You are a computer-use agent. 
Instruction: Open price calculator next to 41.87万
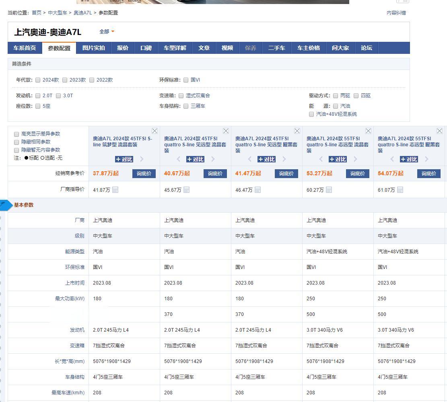coord(115,190)
